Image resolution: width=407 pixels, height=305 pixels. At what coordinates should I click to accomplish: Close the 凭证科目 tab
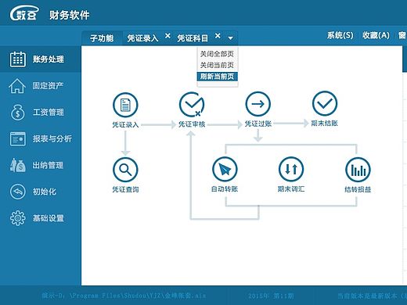218,36
